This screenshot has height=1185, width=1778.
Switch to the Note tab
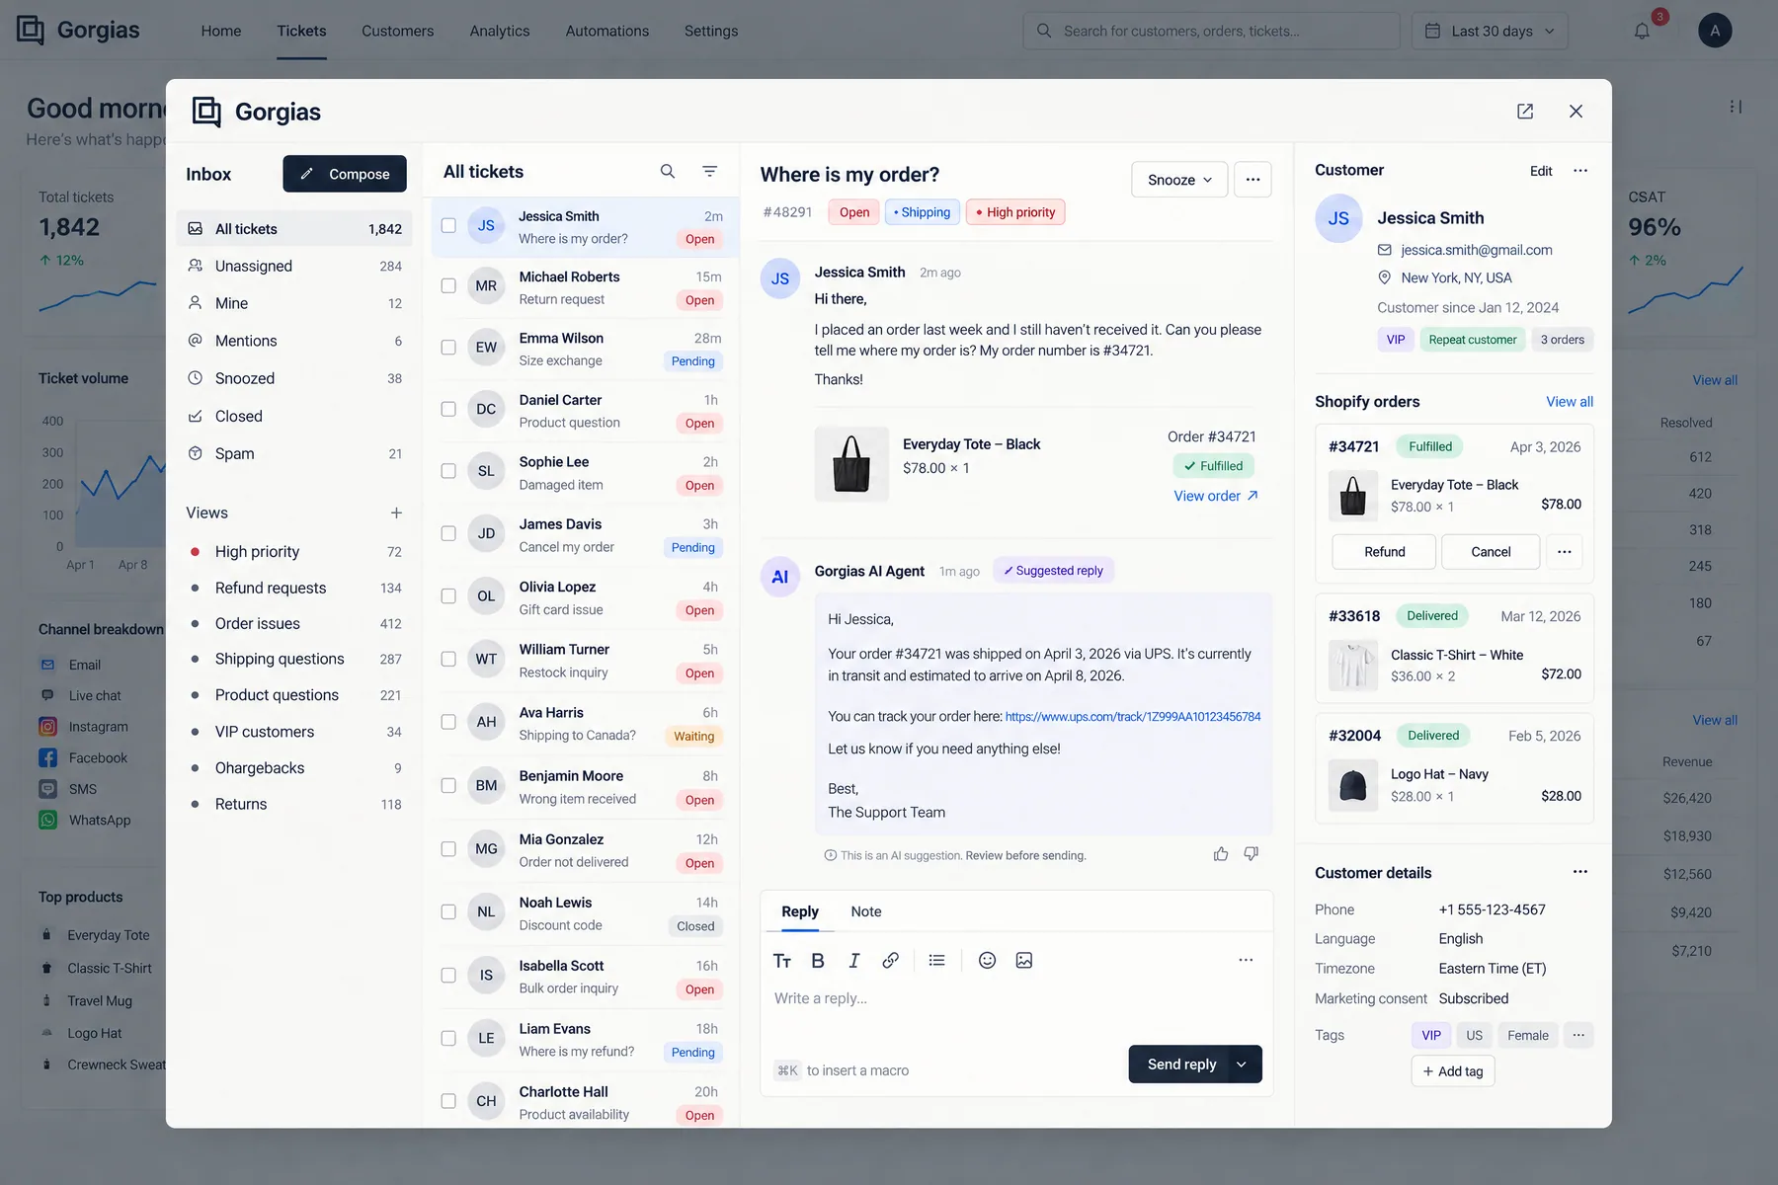(x=866, y=911)
